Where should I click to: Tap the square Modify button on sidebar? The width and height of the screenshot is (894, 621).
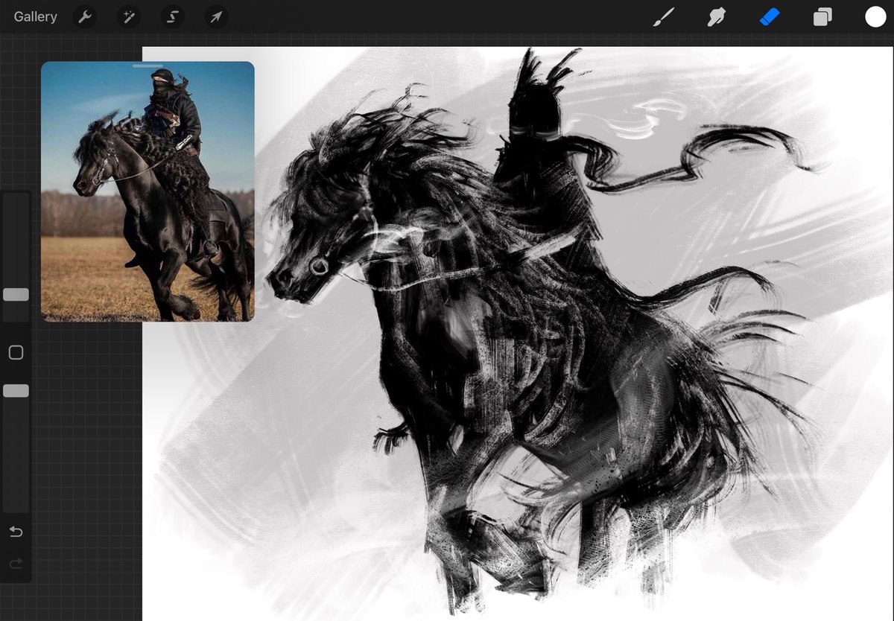(16, 353)
